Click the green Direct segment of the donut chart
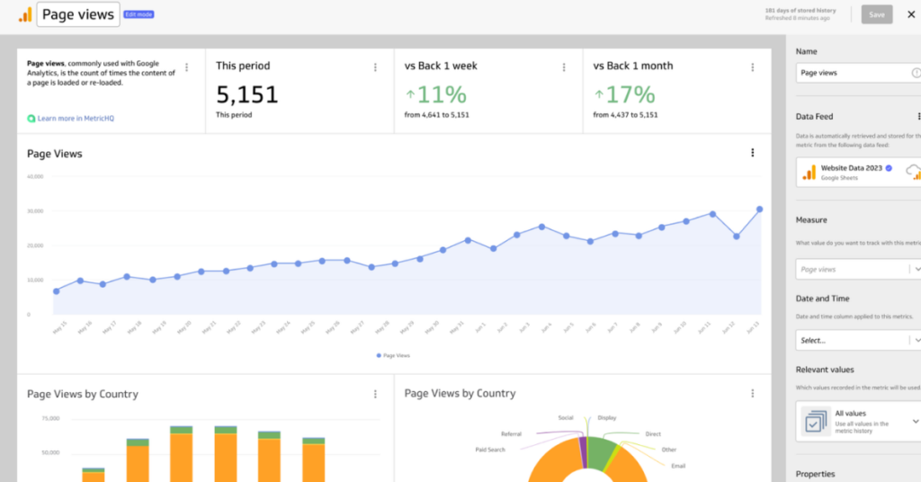 600,452
